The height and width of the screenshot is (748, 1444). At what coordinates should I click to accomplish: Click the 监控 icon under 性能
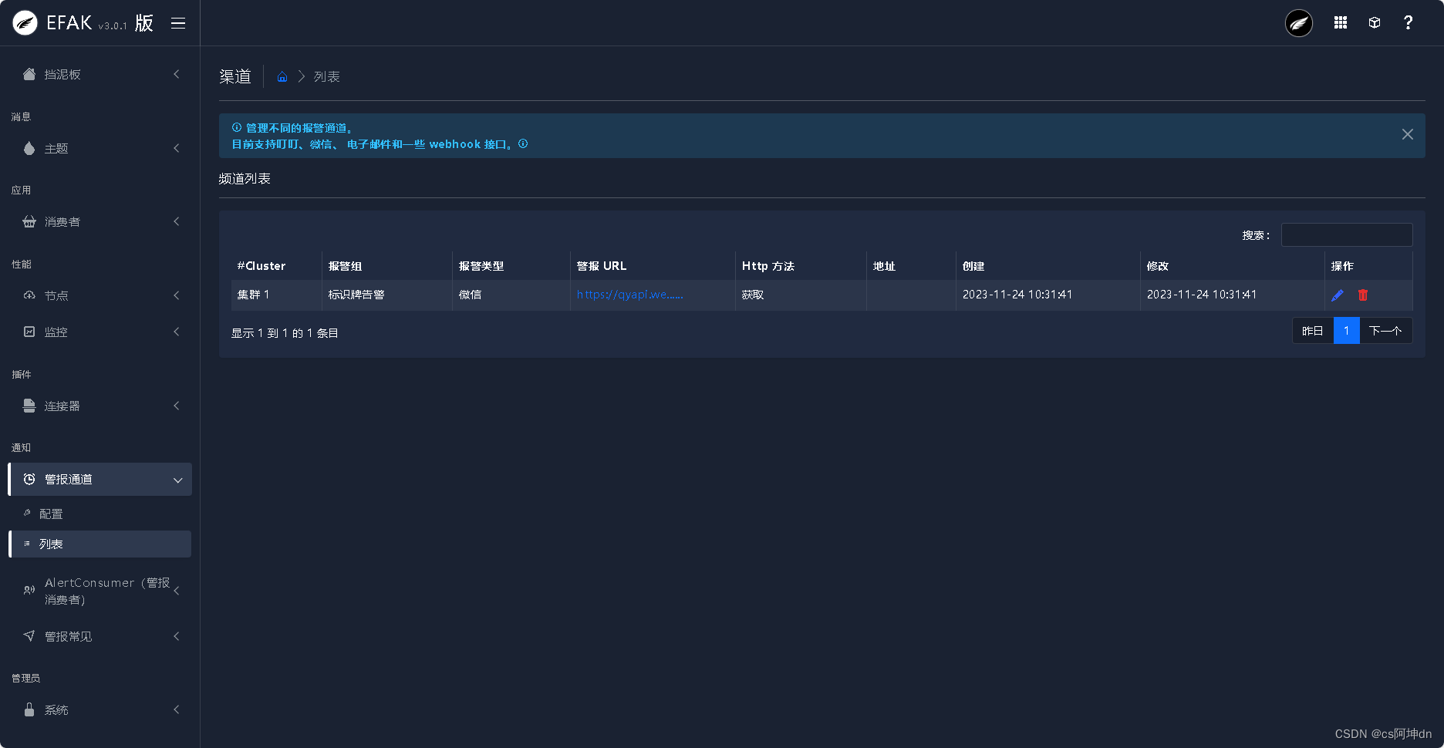(29, 332)
